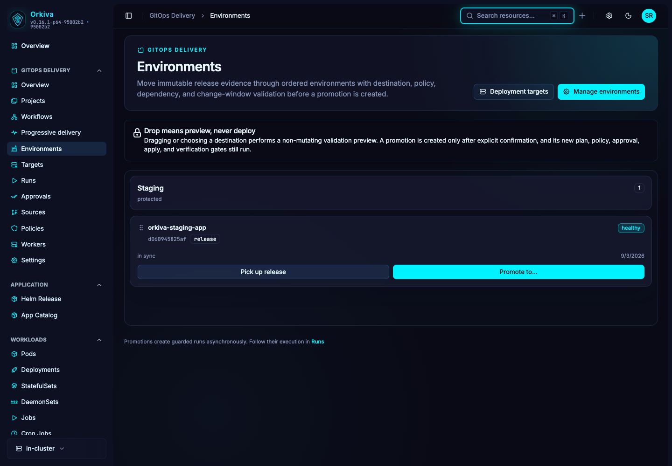
Task: Open the SR user avatar menu
Action: pos(649,16)
